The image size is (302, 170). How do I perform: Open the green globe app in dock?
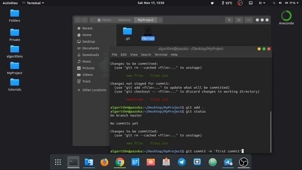click(x=212, y=162)
